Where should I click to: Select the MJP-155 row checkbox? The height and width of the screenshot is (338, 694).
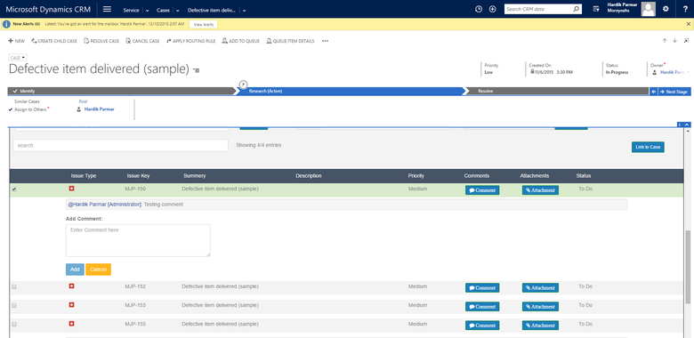pyautogui.click(x=14, y=325)
